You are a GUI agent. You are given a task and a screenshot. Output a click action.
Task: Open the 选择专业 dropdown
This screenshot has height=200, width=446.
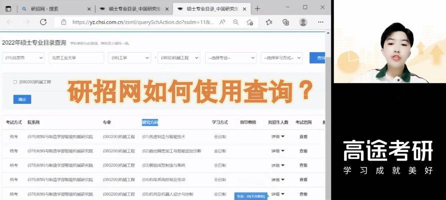231,58
